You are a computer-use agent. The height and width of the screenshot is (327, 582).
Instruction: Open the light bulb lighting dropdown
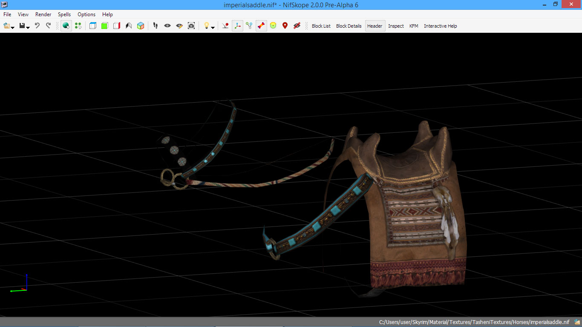pos(213,28)
